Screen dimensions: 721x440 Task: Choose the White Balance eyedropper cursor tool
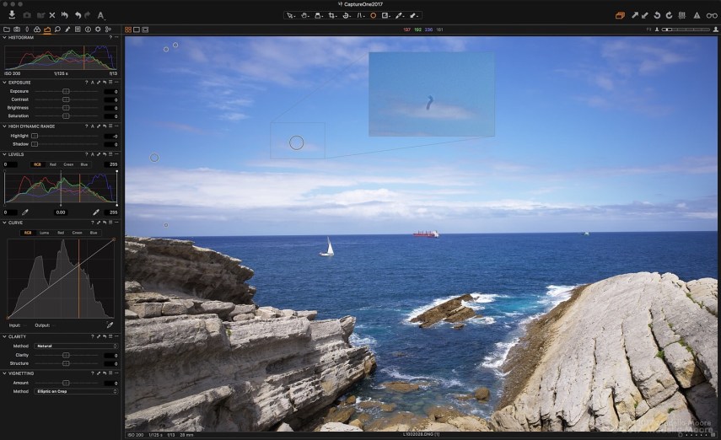[399, 15]
